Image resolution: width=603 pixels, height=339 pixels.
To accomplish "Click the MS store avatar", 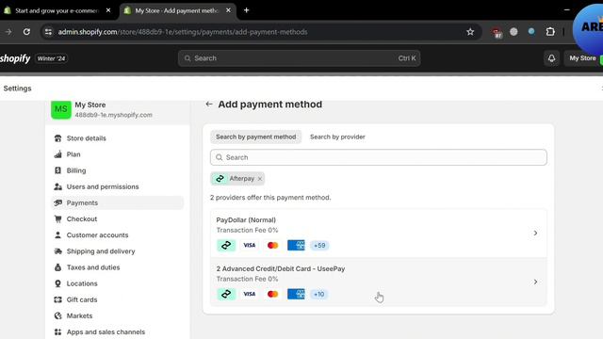I will [61, 109].
